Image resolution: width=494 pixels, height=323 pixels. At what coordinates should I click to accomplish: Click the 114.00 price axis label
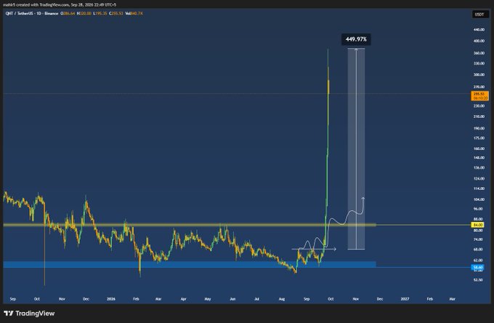tap(479, 188)
